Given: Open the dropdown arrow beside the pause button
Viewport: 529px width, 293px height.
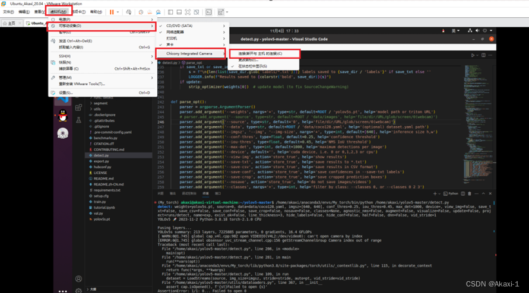Looking at the screenshot, I should point(118,12).
